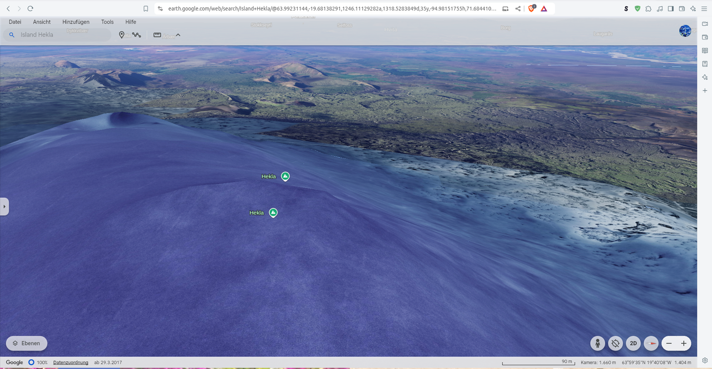Open the Brave Wallet icon in toolbar
The width and height of the screenshot is (712, 369).
point(682,8)
